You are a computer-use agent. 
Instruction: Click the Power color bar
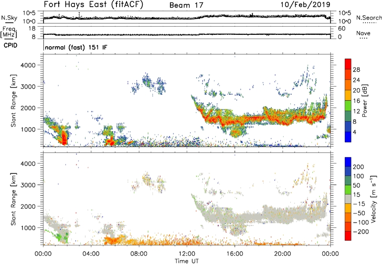[x=348, y=101]
